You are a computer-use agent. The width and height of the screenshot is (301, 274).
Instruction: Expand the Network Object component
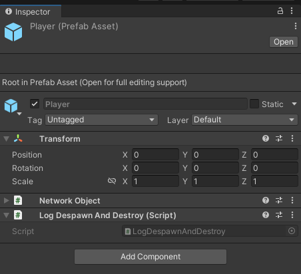point(7,200)
